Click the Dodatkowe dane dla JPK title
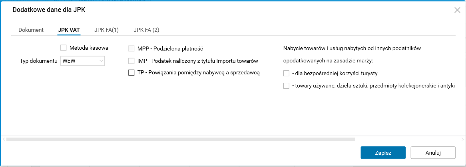This screenshot has width=466, height=167. click(49, 10)
